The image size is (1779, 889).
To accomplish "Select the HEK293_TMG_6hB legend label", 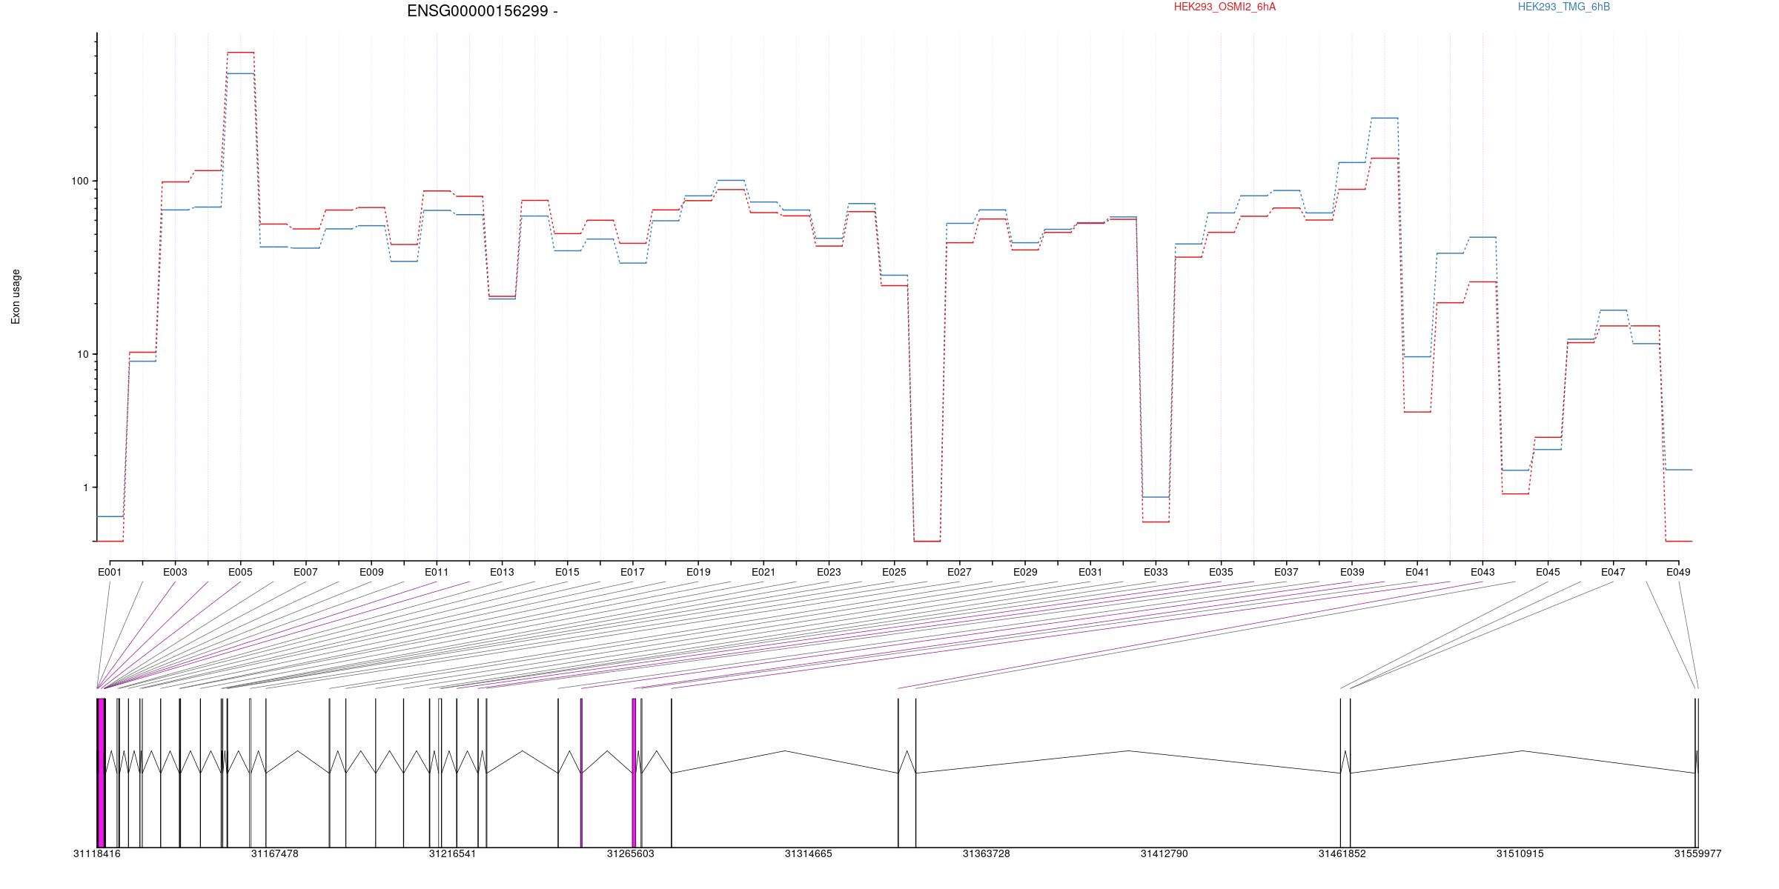I will [x=1564, y=7].
